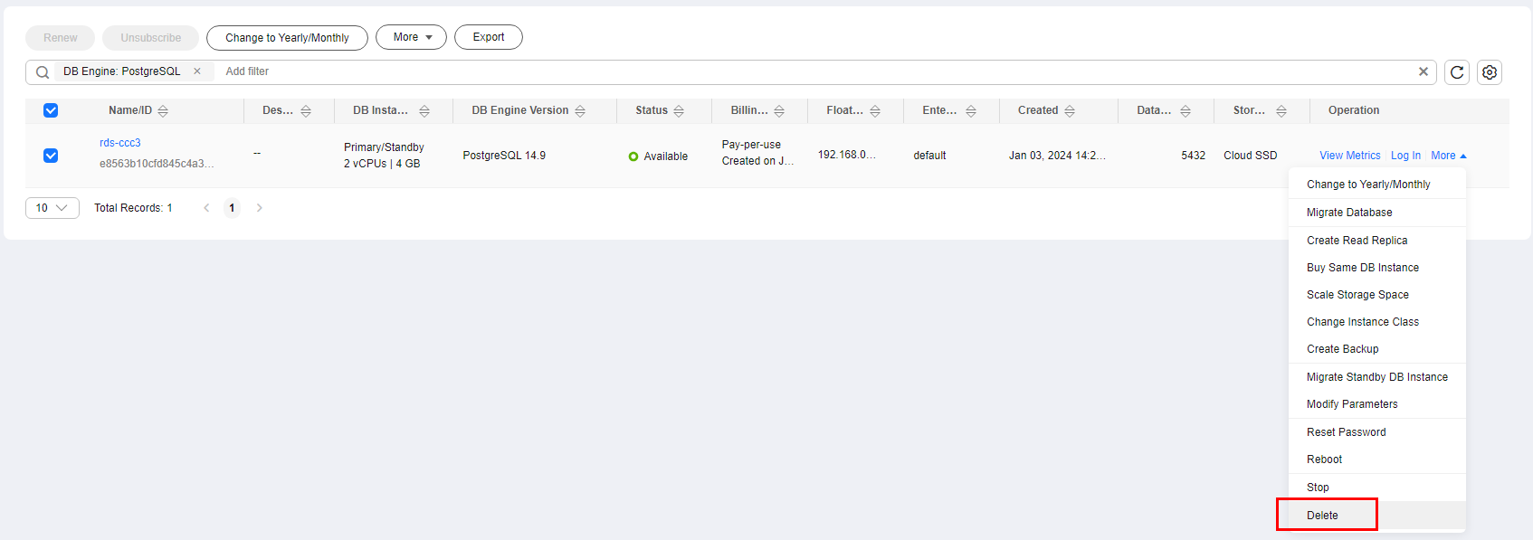The image size is (1533, 540).
Task: Click the Export button
Action: [x=489, y=37]
